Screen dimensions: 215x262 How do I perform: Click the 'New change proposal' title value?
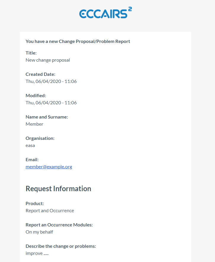pyautogui.click(x=48, y=60)
